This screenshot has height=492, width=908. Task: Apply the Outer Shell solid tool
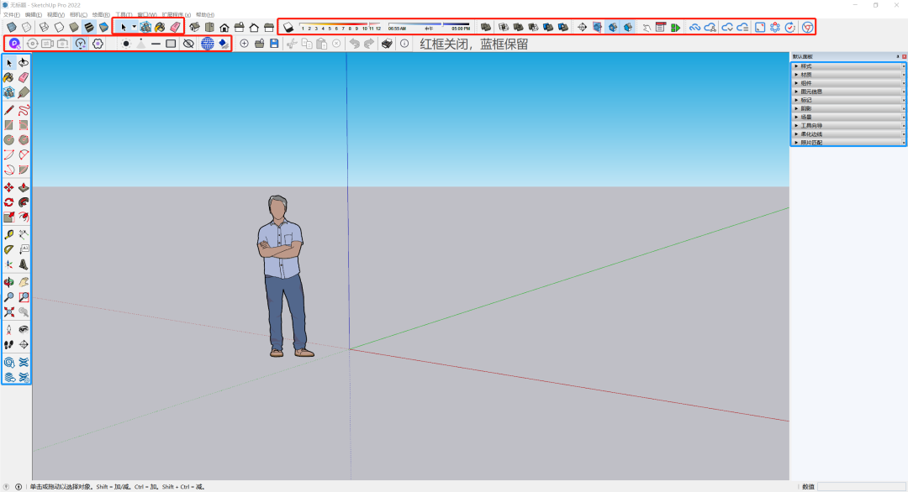(486, 27)
